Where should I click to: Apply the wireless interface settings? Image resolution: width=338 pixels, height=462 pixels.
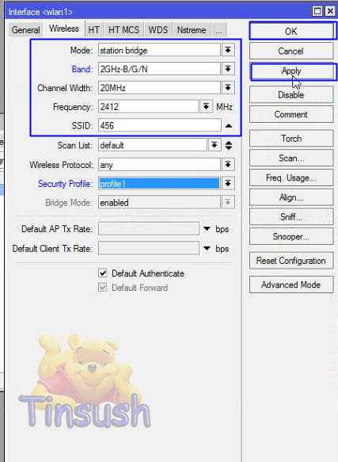(x=291, y=71)
